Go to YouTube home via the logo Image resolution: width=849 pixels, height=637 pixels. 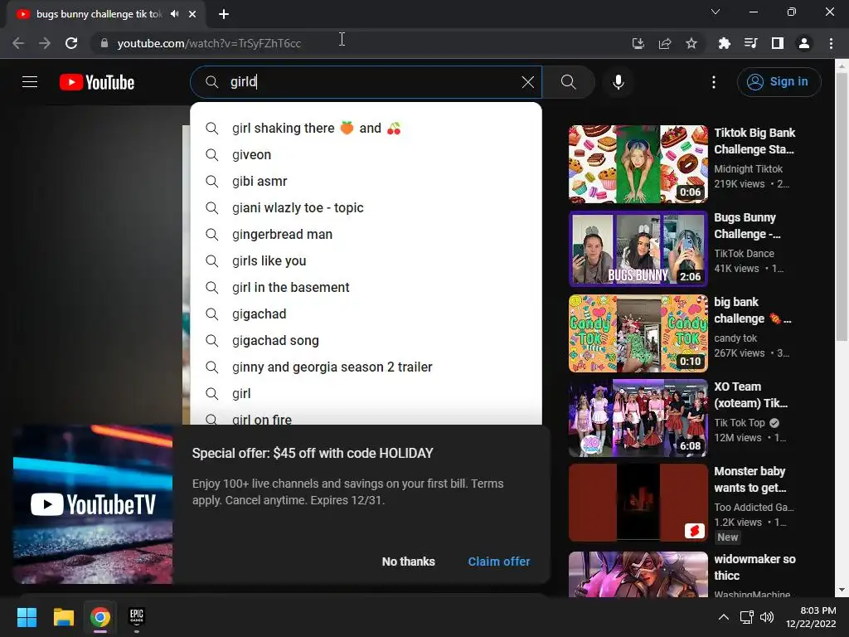pos(97,82)
